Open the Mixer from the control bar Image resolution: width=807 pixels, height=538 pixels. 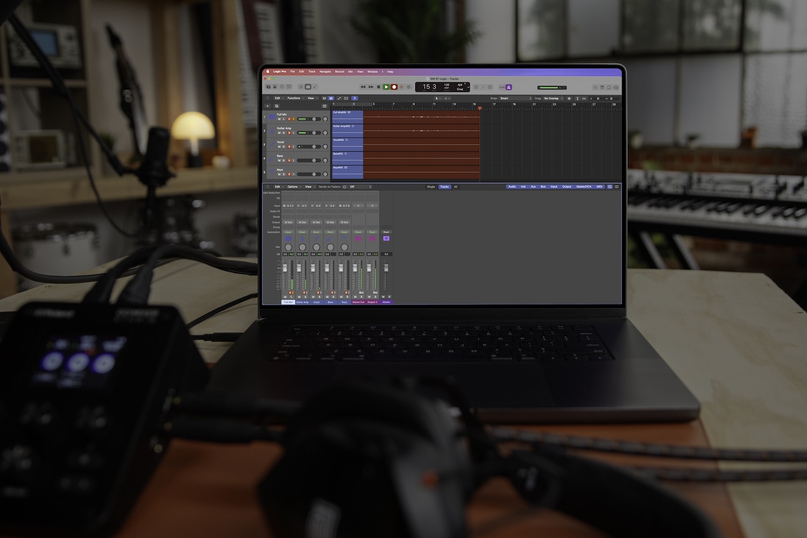click(x=308, y=87)
